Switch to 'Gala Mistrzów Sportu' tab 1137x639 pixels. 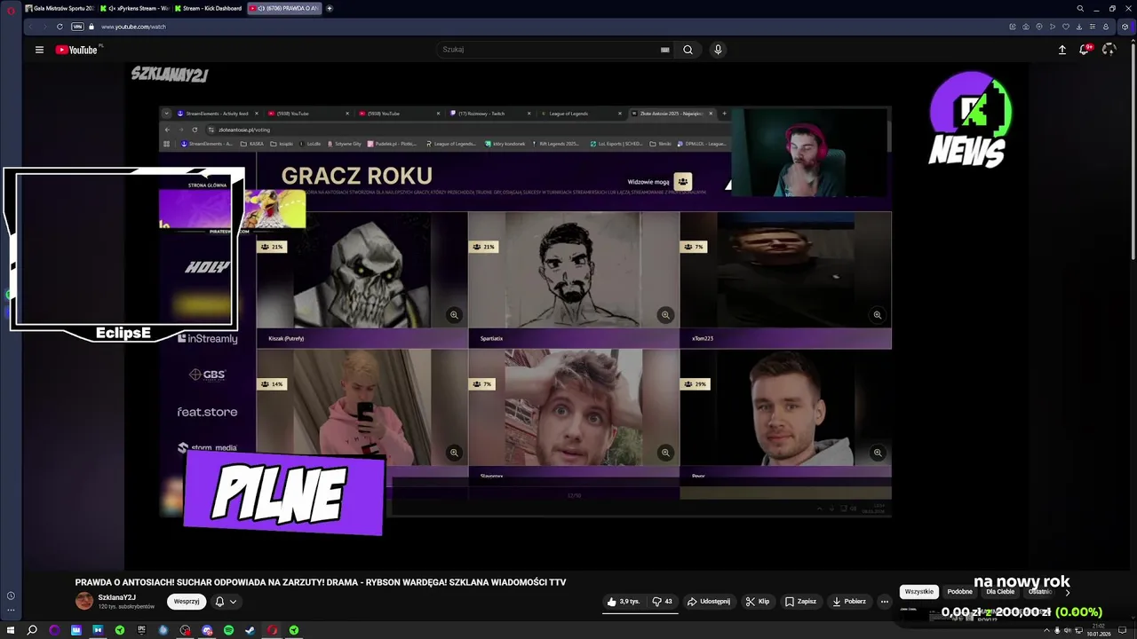(x=60, y=8)
